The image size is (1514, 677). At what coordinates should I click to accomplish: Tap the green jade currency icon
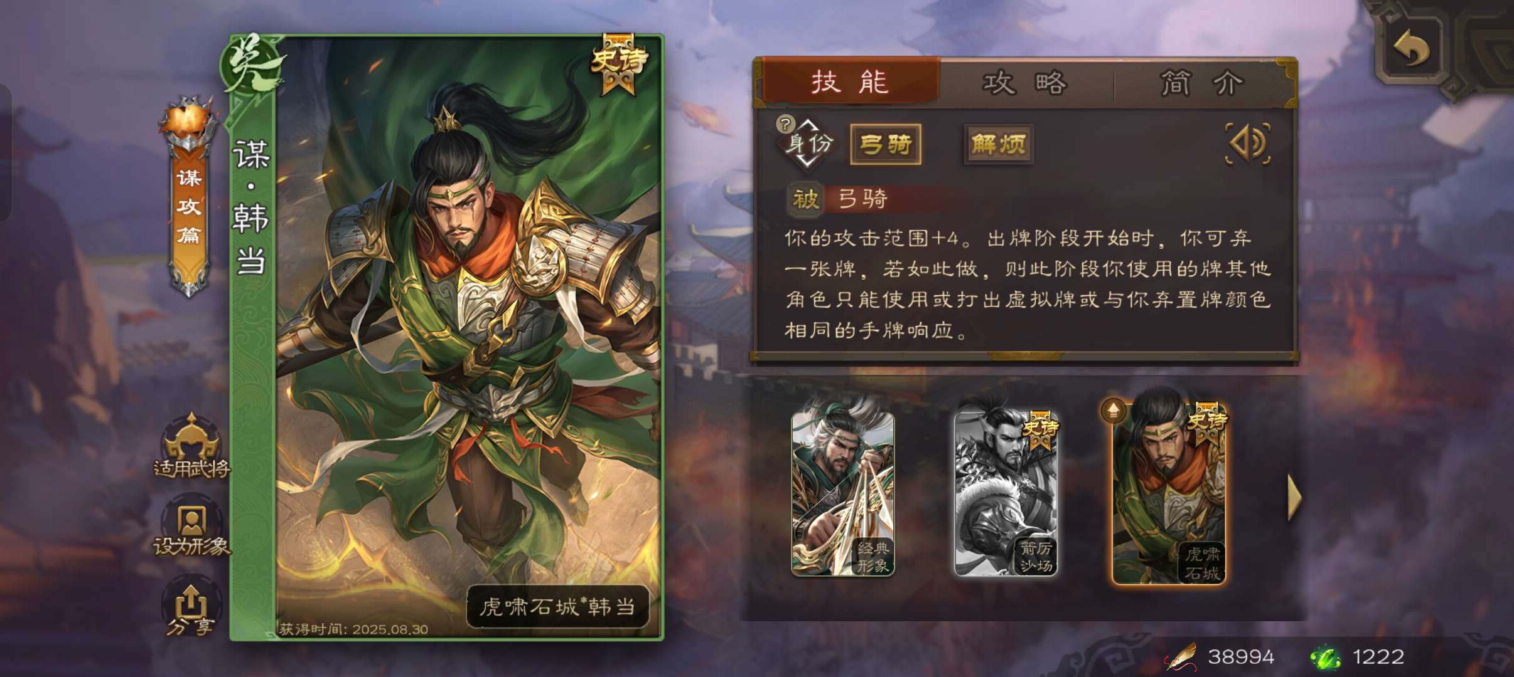[1324, 657]
